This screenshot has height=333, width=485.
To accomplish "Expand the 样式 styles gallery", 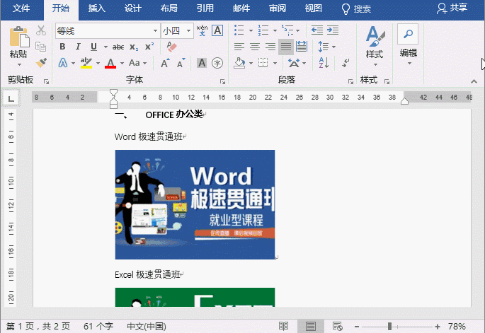I will pos(374,44).
